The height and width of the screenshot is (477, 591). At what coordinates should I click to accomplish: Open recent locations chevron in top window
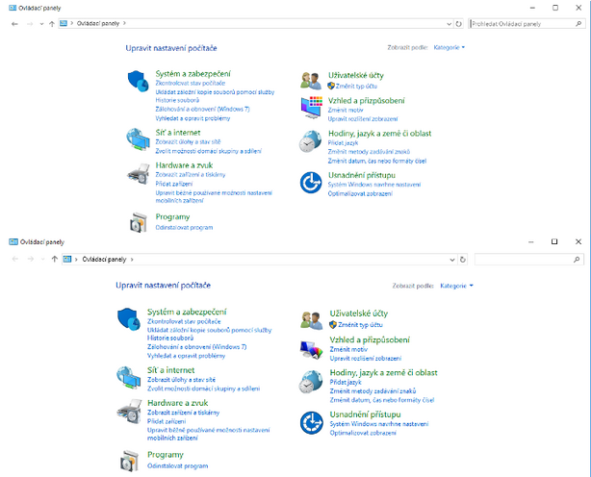(x=41, y=24)
